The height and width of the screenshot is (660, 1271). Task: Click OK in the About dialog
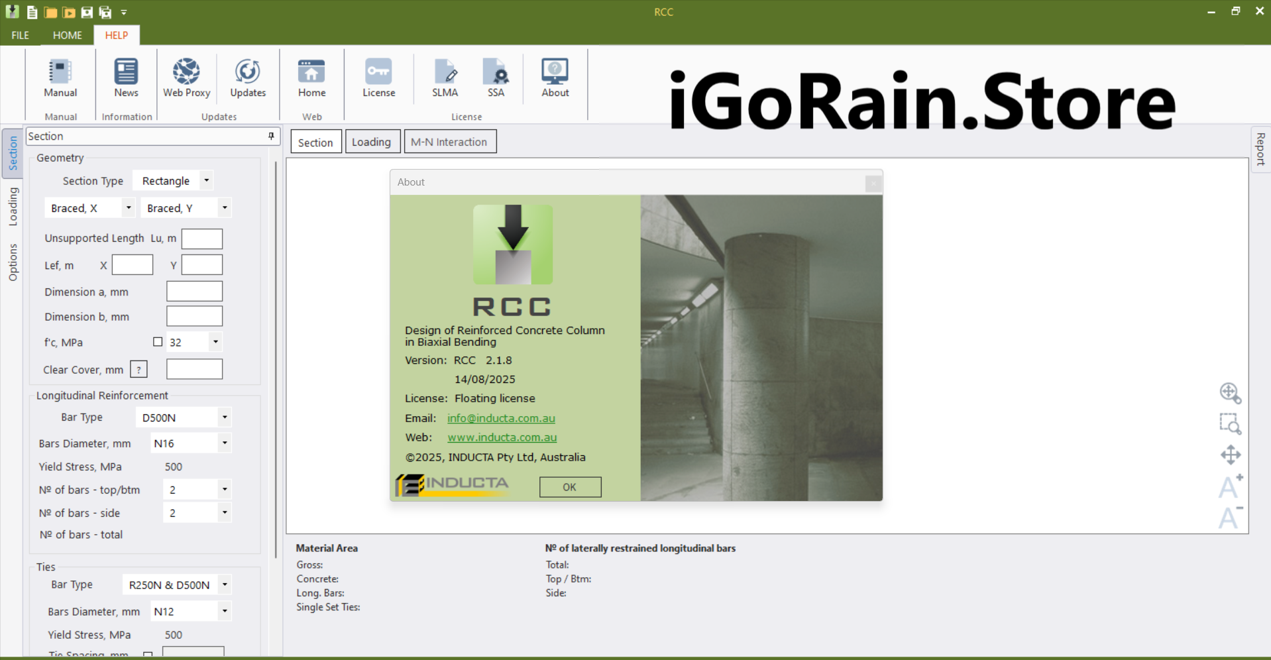pyautogui.click(x=569, y=486)
